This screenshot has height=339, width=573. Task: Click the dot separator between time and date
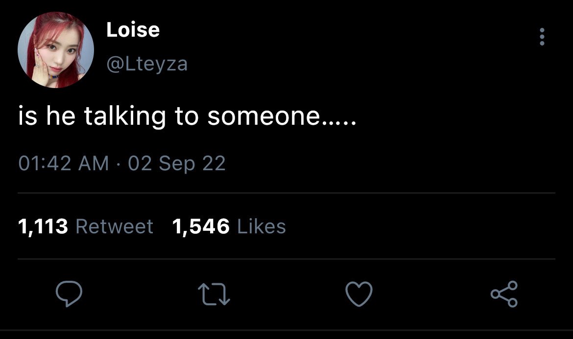[x=119, y=164]
